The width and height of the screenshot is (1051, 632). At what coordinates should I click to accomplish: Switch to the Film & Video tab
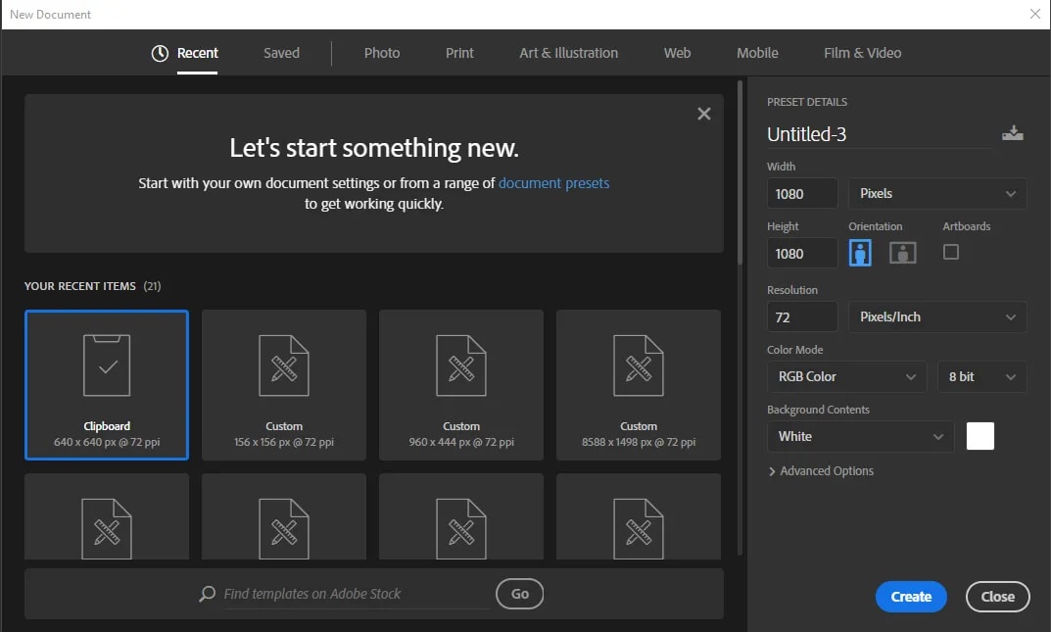pos(862,53)
